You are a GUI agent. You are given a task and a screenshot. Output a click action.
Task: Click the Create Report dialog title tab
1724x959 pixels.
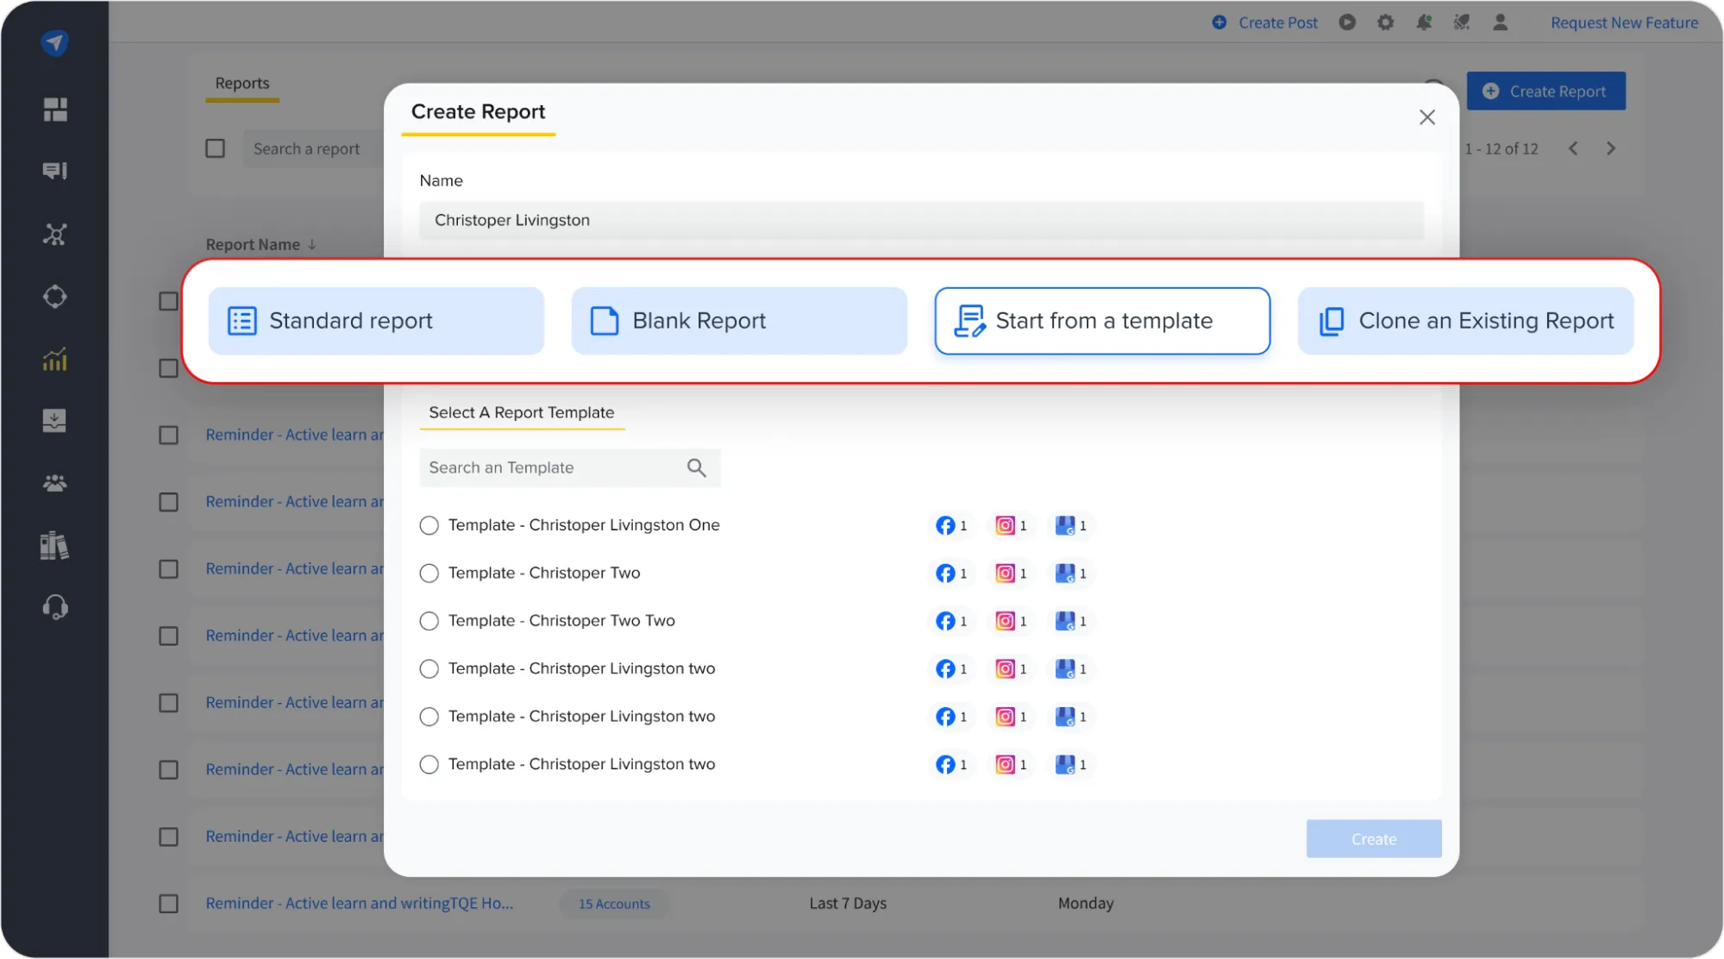(x=478, y=113)
